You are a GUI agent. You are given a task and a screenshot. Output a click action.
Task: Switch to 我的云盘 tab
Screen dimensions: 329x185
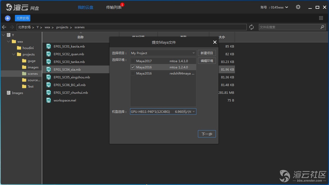click(x=86, y=7)
